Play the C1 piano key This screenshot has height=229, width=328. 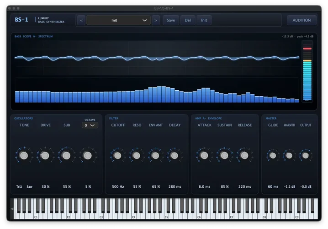36,215
